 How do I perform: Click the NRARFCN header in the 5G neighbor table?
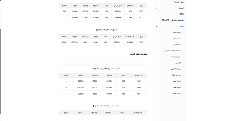138,113
